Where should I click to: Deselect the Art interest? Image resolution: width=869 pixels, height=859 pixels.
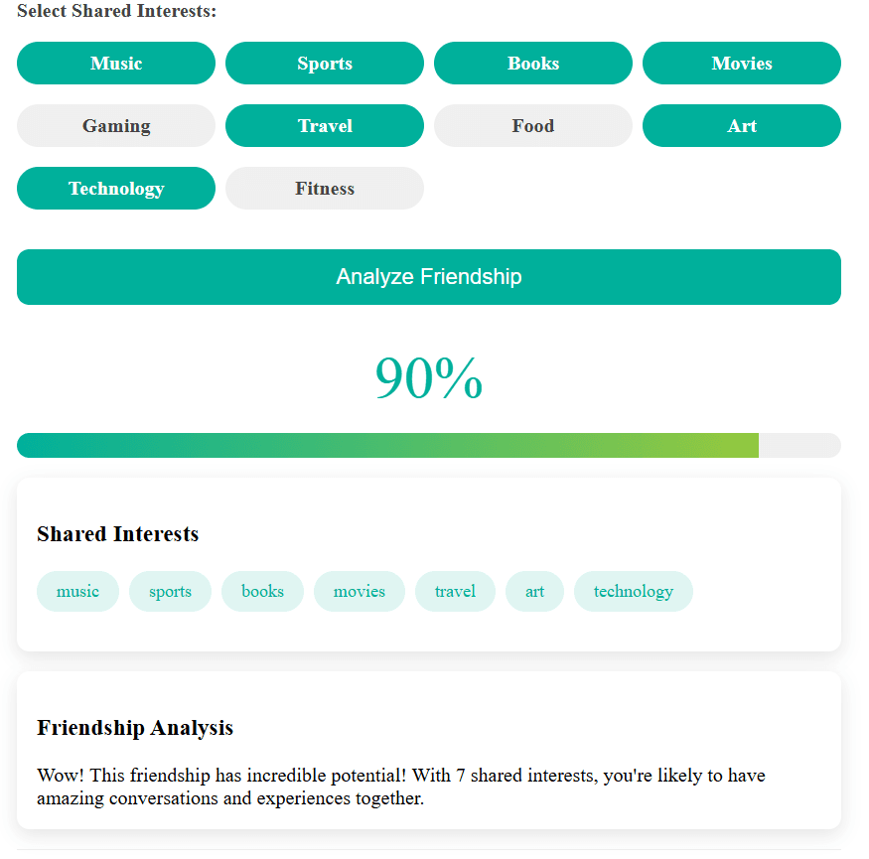coord(742,125)
